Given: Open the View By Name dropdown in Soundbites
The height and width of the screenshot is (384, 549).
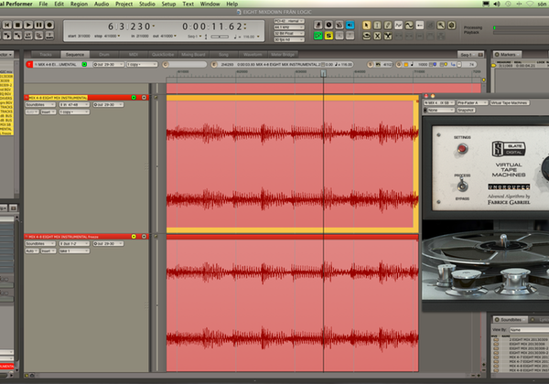Looking at the screenshot, I should (x=529, y=330).
